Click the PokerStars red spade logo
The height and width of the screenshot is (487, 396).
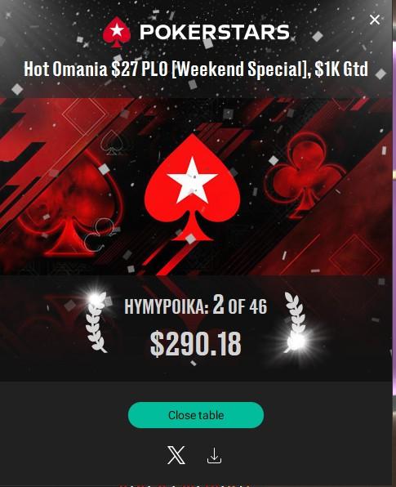click(117, 32)
